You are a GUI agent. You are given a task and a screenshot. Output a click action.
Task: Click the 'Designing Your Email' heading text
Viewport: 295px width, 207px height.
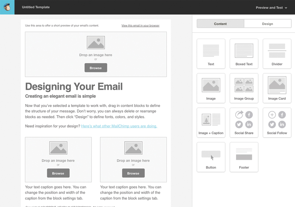pos(74,86)
